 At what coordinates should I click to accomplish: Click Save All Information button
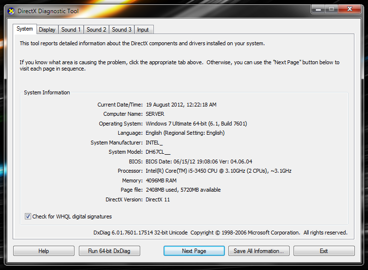pos(259,251)
